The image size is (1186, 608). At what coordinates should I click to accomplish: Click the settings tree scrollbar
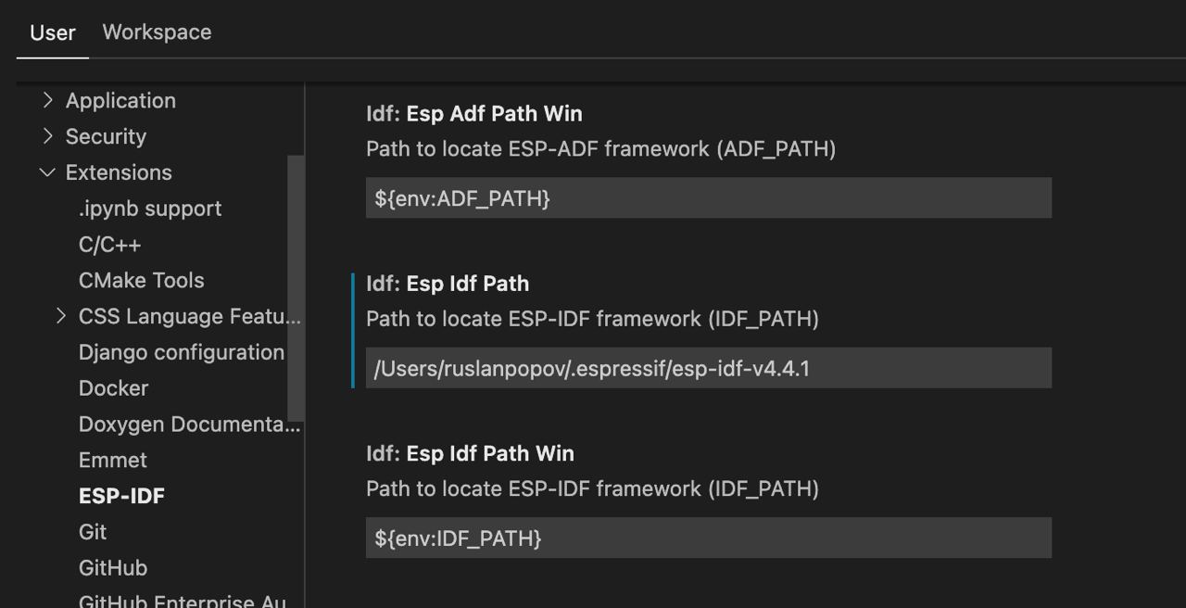click(x=296, y=287)
